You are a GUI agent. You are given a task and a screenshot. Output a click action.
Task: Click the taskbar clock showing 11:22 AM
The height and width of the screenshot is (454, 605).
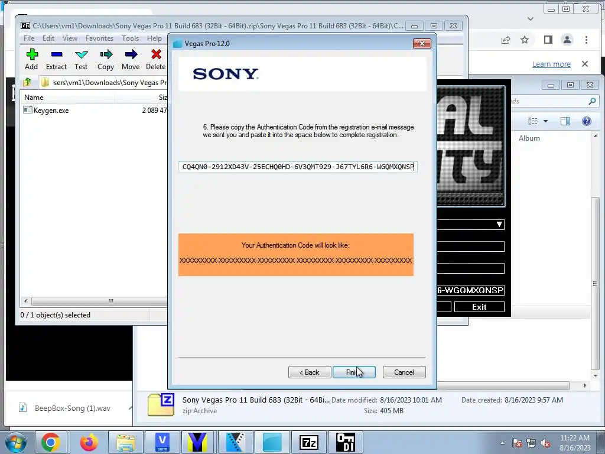point(575,443)
